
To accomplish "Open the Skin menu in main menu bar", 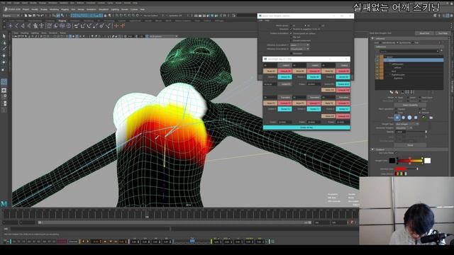I will point(73,9).
